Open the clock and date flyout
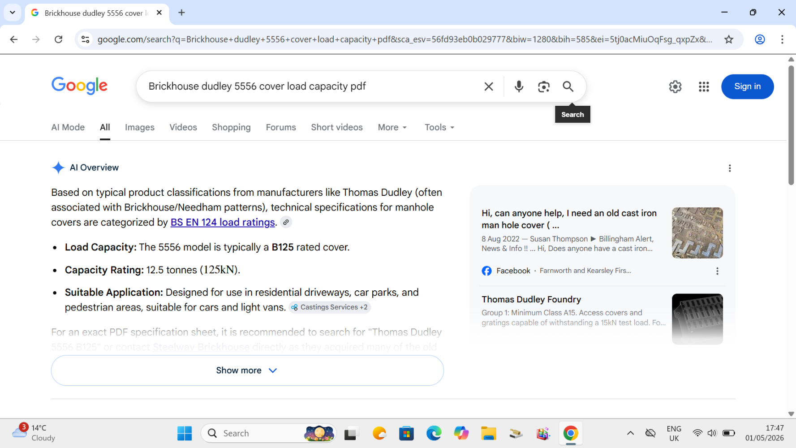Viewport: 796px width, 448px height. point(765,433)
